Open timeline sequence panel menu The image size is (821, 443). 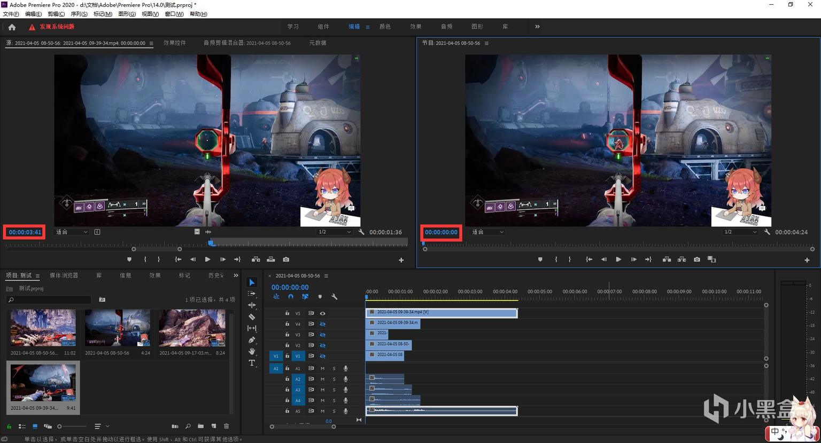pos(326,276)
